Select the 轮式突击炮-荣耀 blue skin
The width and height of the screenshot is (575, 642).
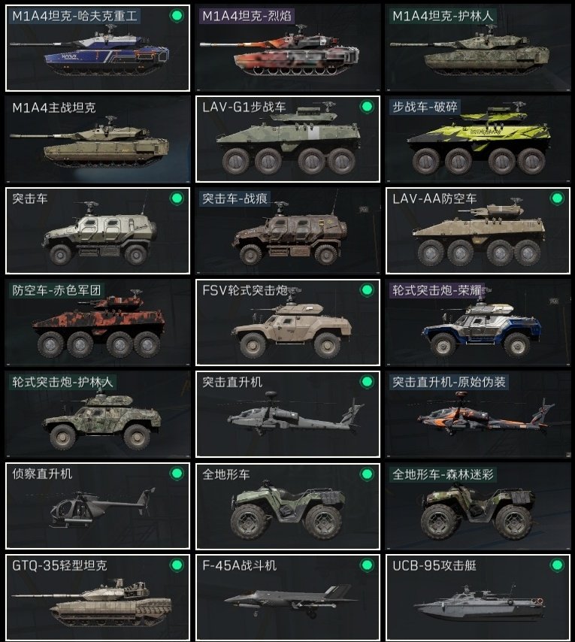pyautogui.click(x=477, y=323)
